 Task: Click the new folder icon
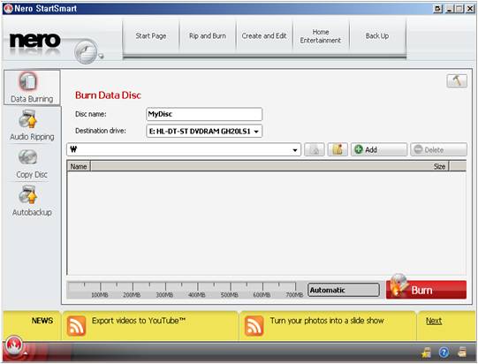click(x=338, y=149)
